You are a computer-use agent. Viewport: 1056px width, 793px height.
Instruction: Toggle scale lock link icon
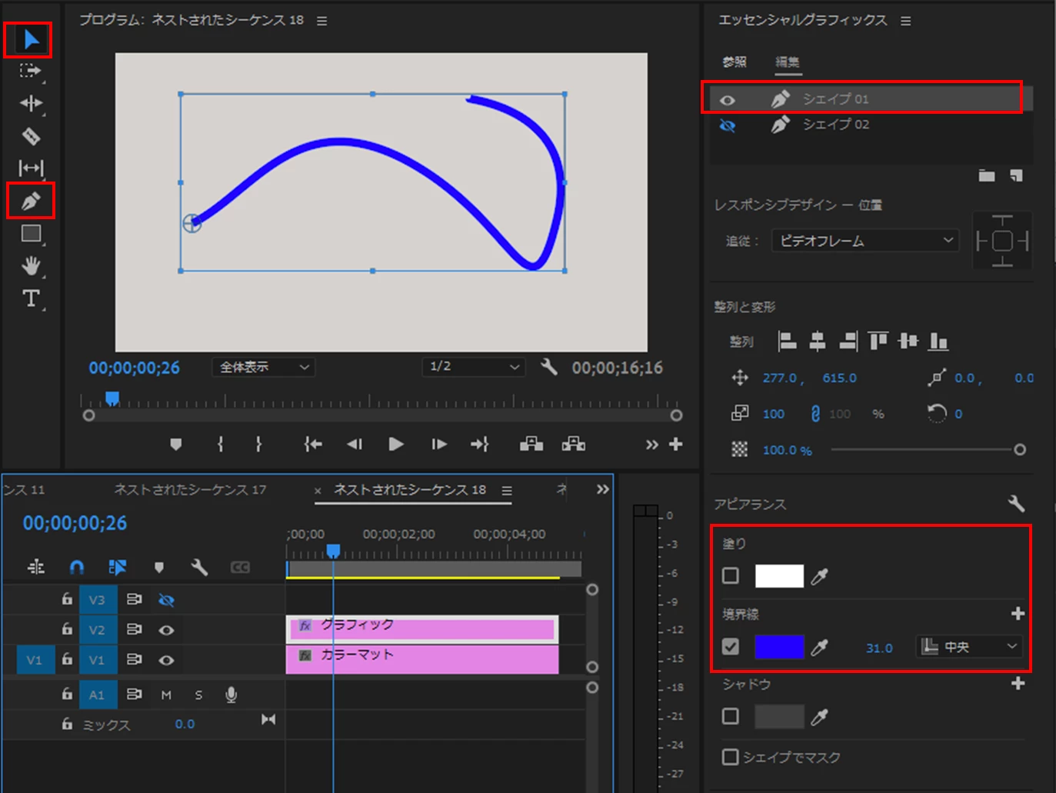[x=815, y=414]
